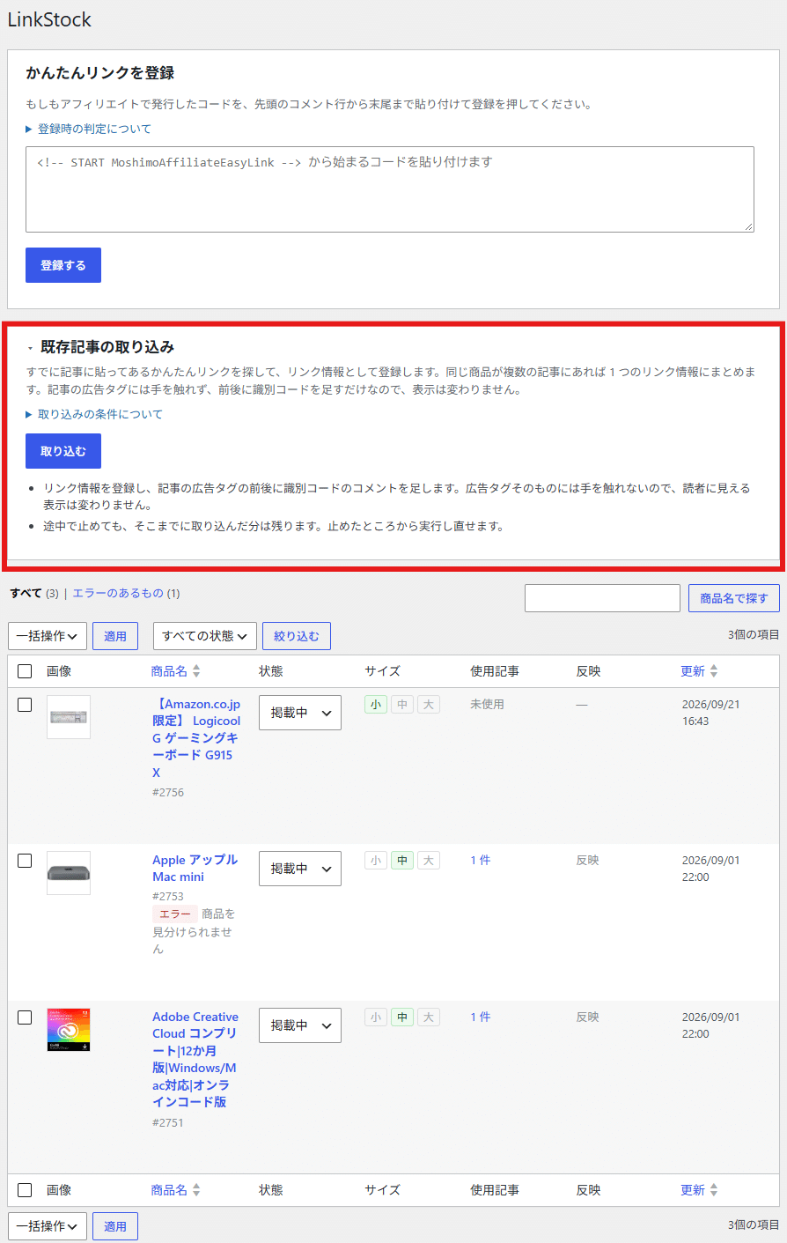
Task: Open the Apple アップル Mac mini link
Action: coord(195,869)
